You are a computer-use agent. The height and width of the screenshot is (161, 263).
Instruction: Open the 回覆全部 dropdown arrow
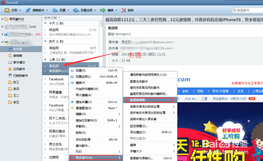click(95, 11)
